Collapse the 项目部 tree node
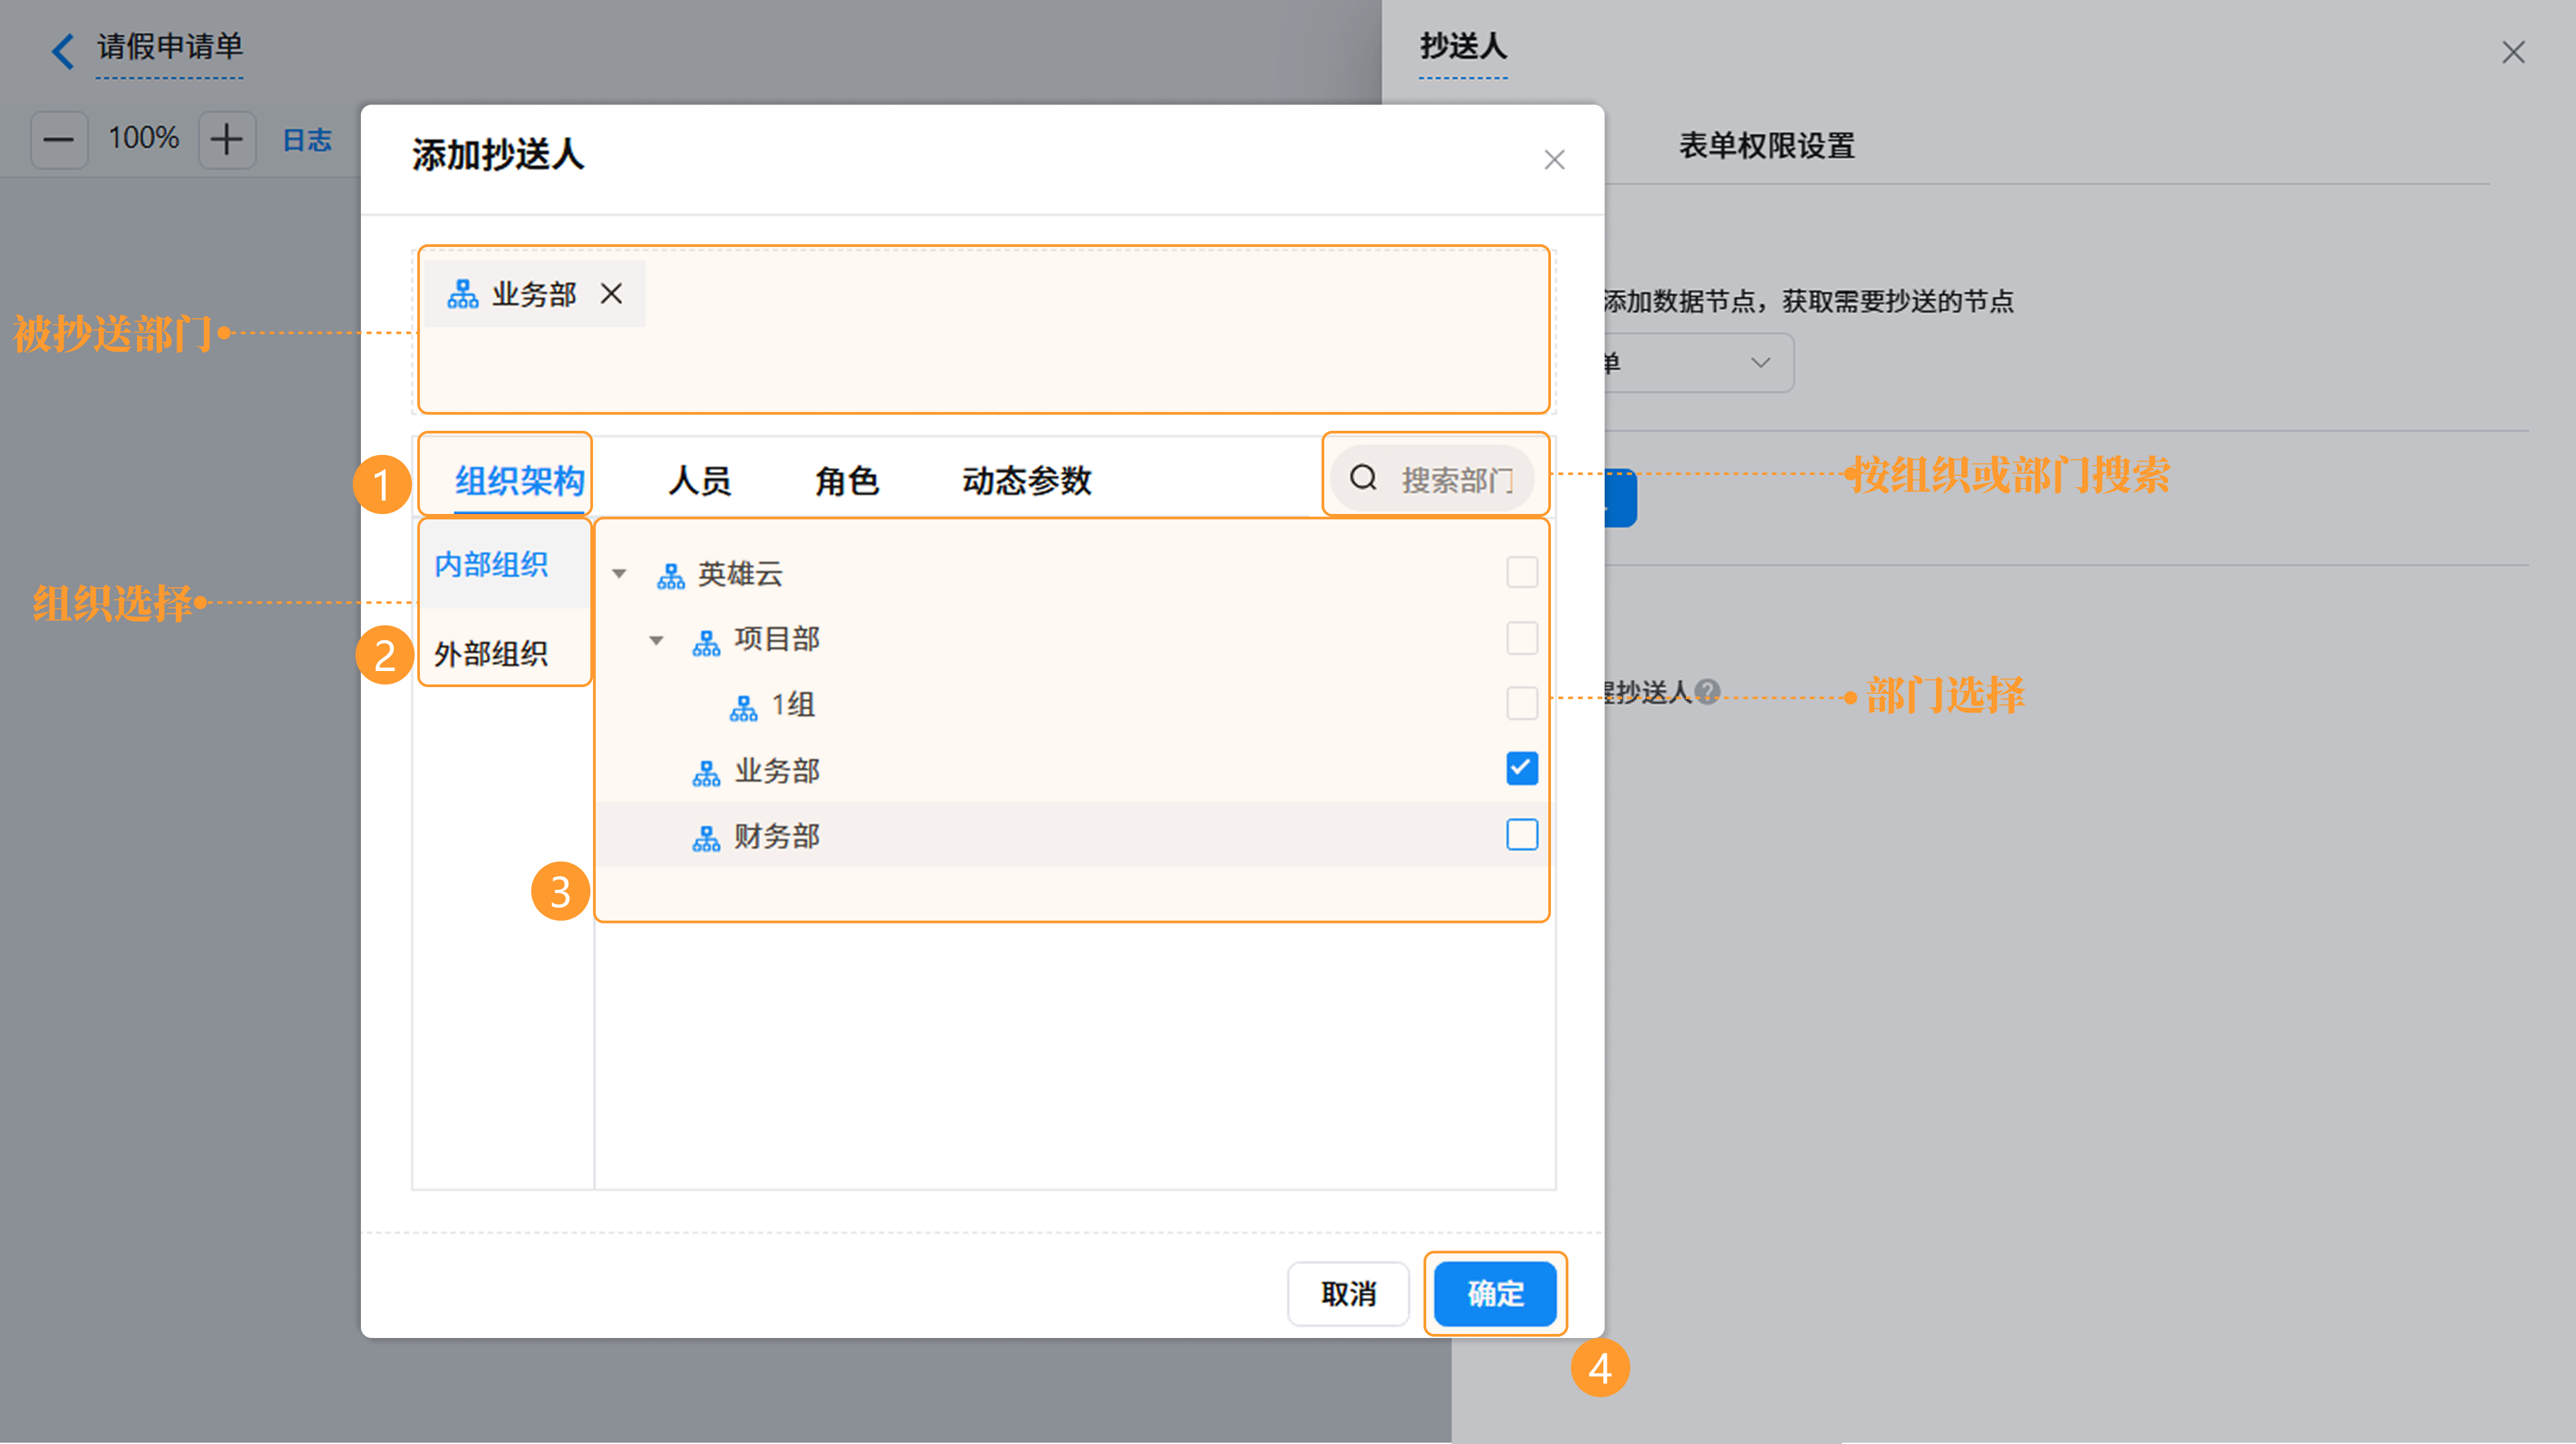Viewport: 2576px width, 1444px height. (x=656, y=640)
